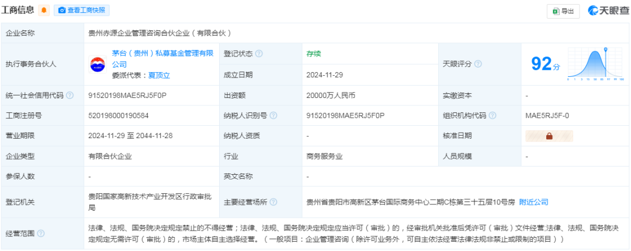Click help icon next to 天眼评分
This screenshot has width=631, height=251.
478,64
